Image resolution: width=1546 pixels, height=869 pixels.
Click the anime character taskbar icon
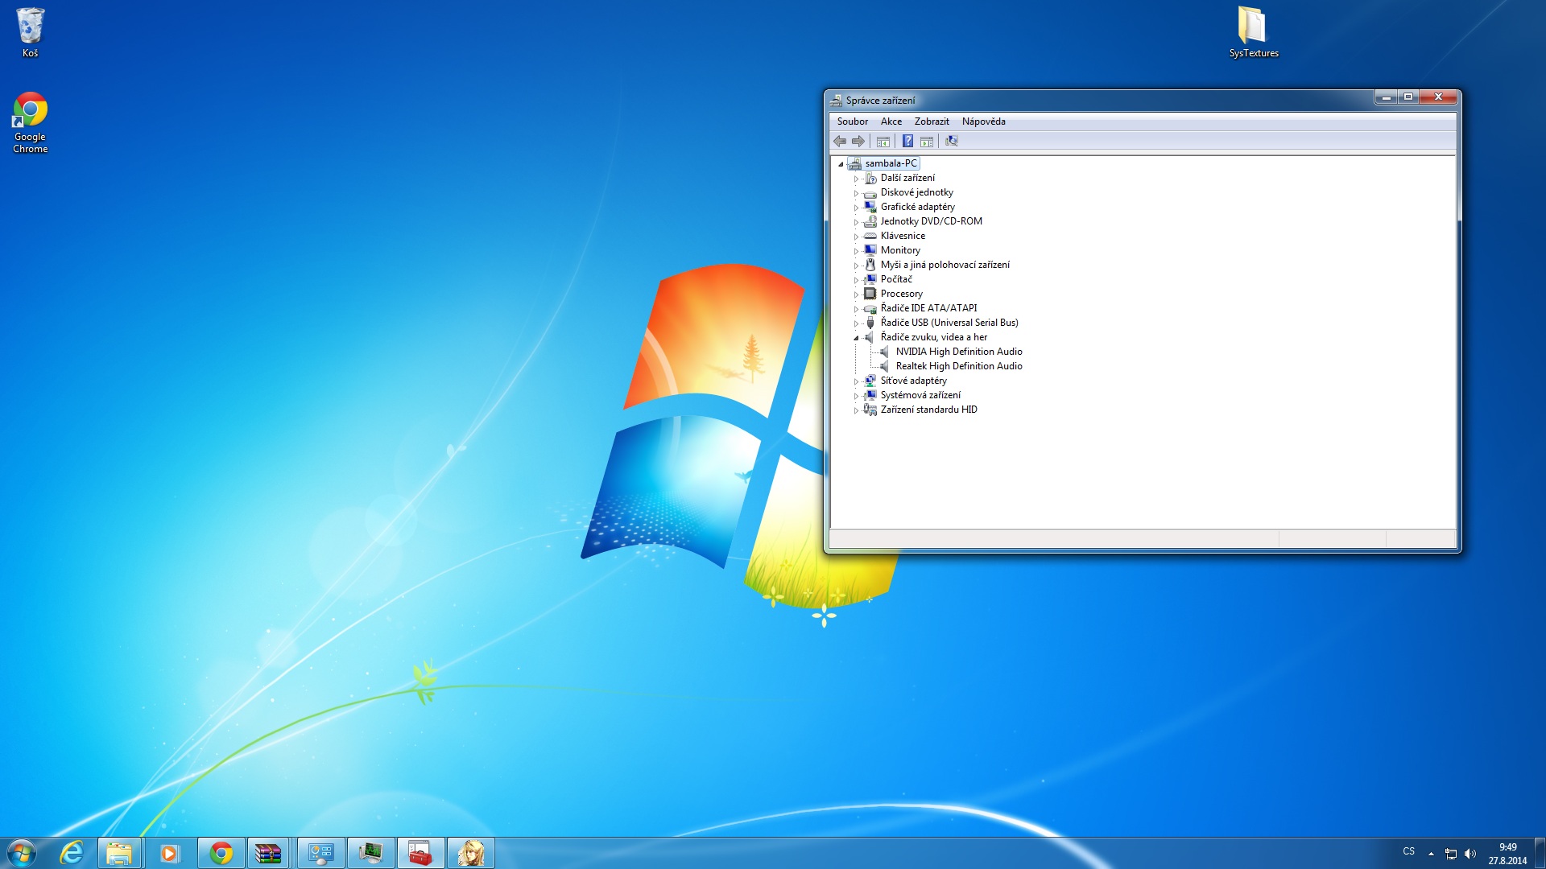(x=470, y=853)
